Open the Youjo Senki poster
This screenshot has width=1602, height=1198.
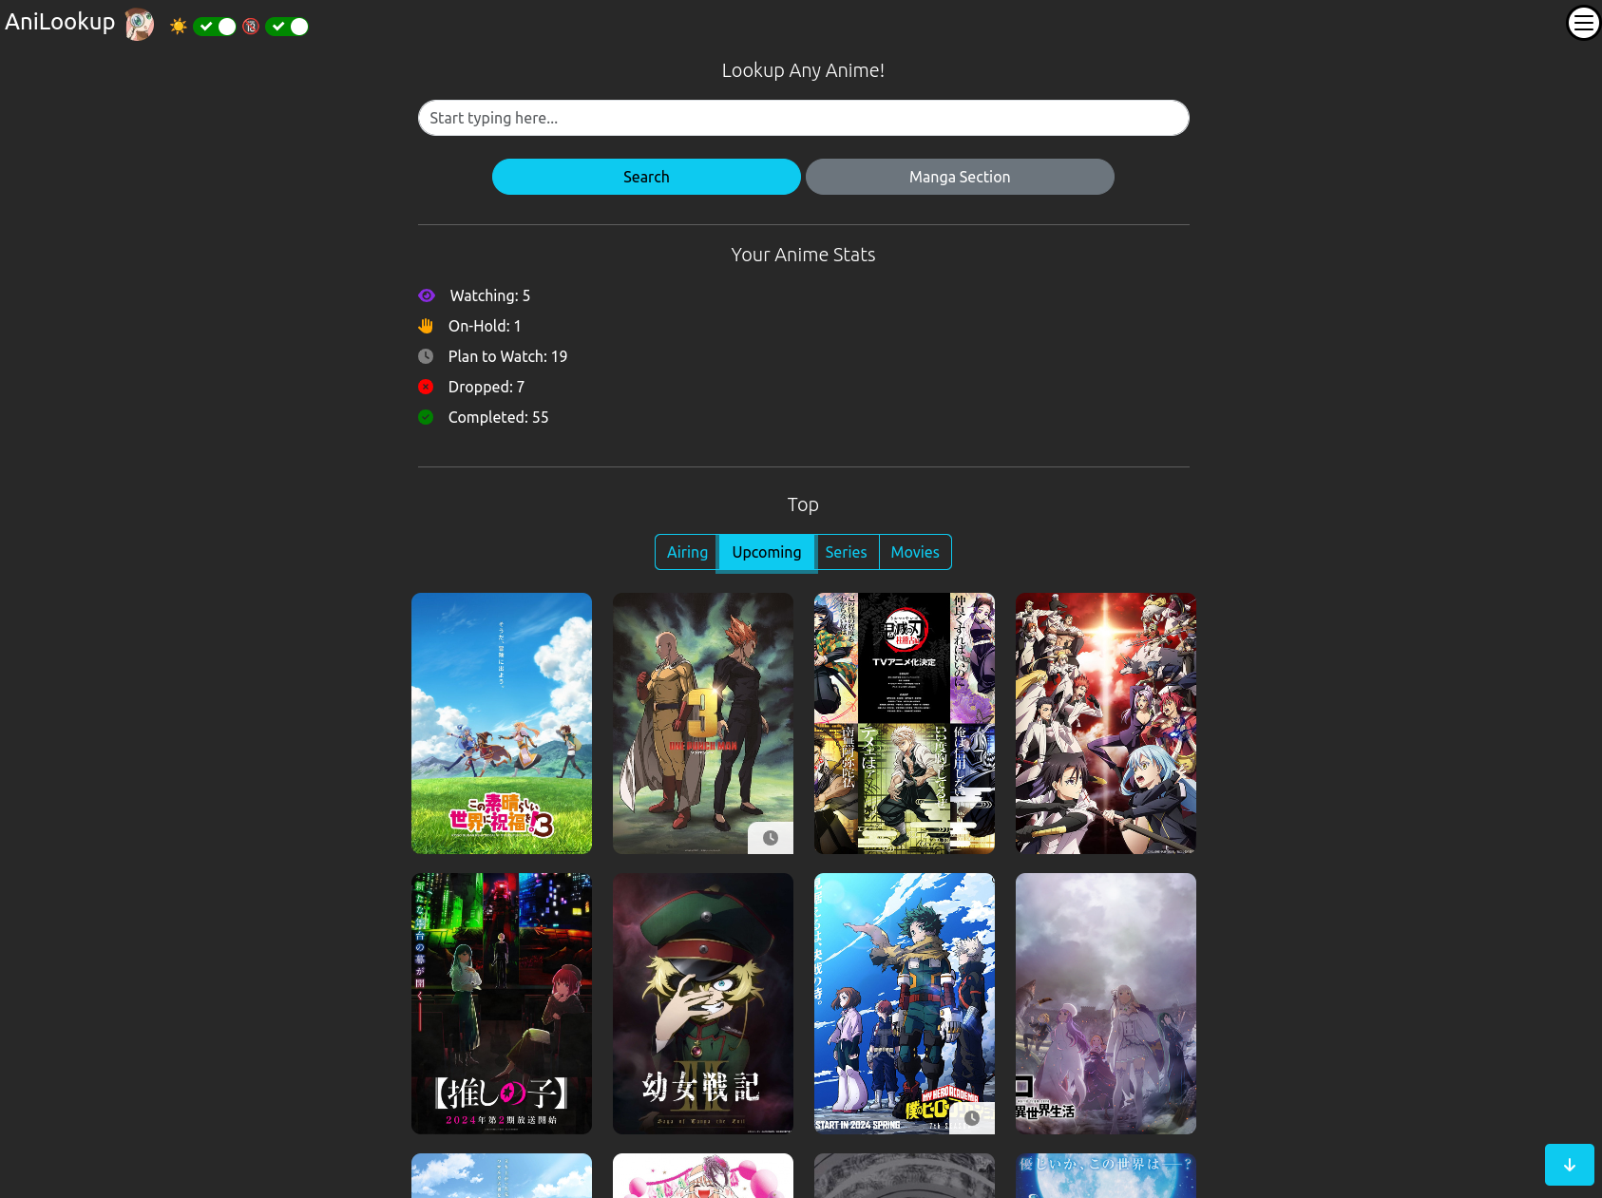click(x=703, y=1003)
